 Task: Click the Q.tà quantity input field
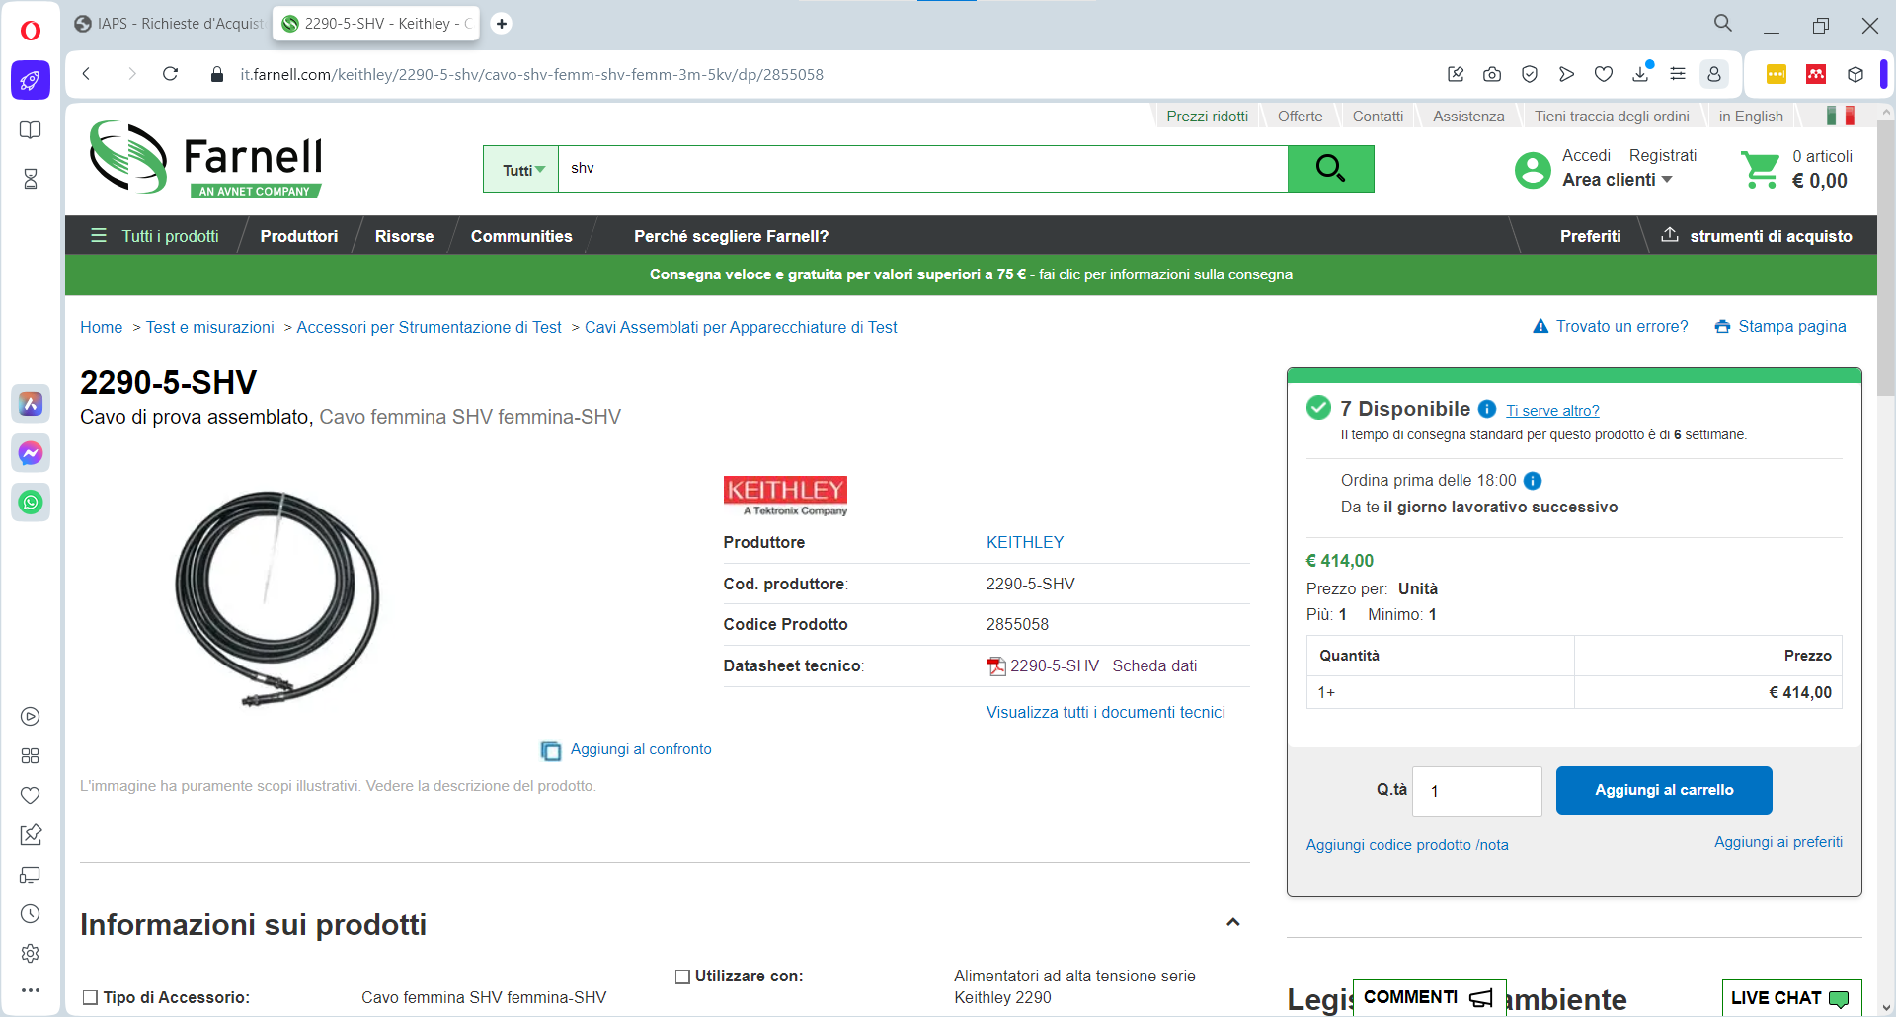[1476, 791]
